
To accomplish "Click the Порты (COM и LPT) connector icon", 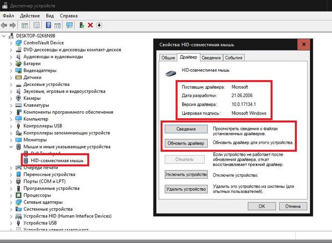I will (18, 181).
